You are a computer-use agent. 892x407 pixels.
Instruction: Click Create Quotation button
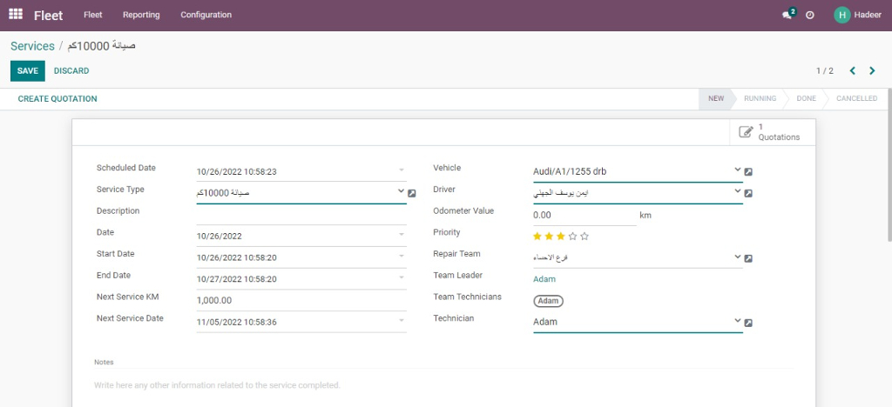tap(57, 99)
